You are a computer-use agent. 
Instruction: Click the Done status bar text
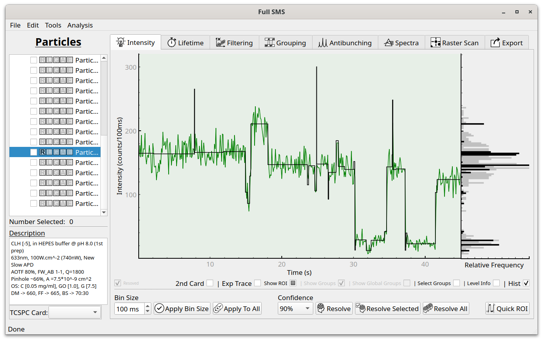click(16, 329)
